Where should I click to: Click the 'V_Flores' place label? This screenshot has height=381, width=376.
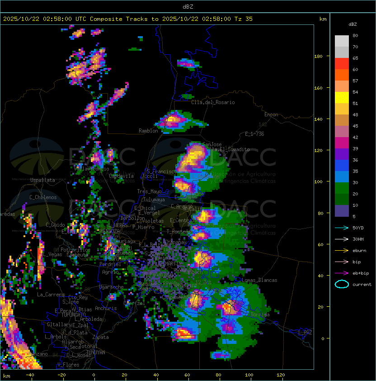click(68, 365)
